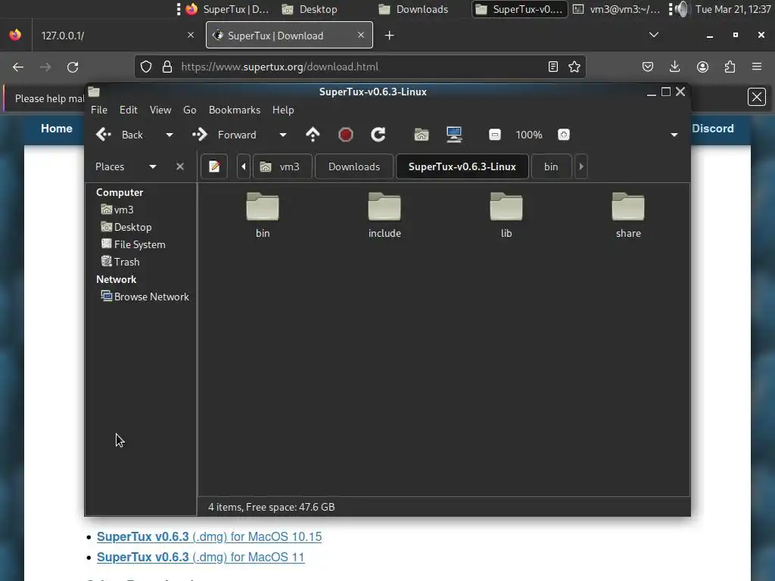
Task: Open toolbar overflow dropdown arrow
Action: click(674, 135)
